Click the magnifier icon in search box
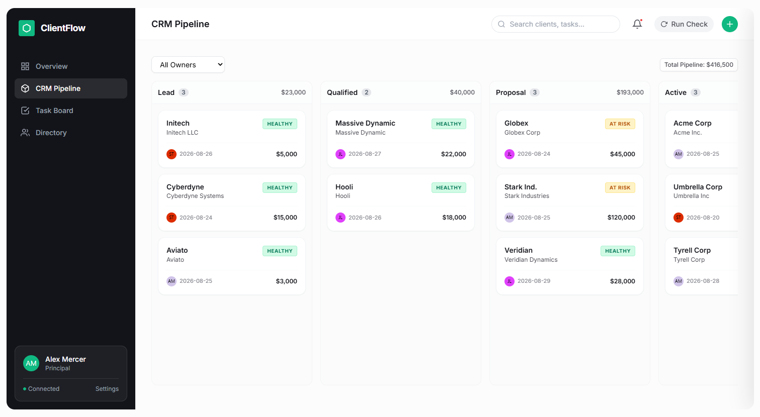The image size is (760, 417). tap(501, 24)
